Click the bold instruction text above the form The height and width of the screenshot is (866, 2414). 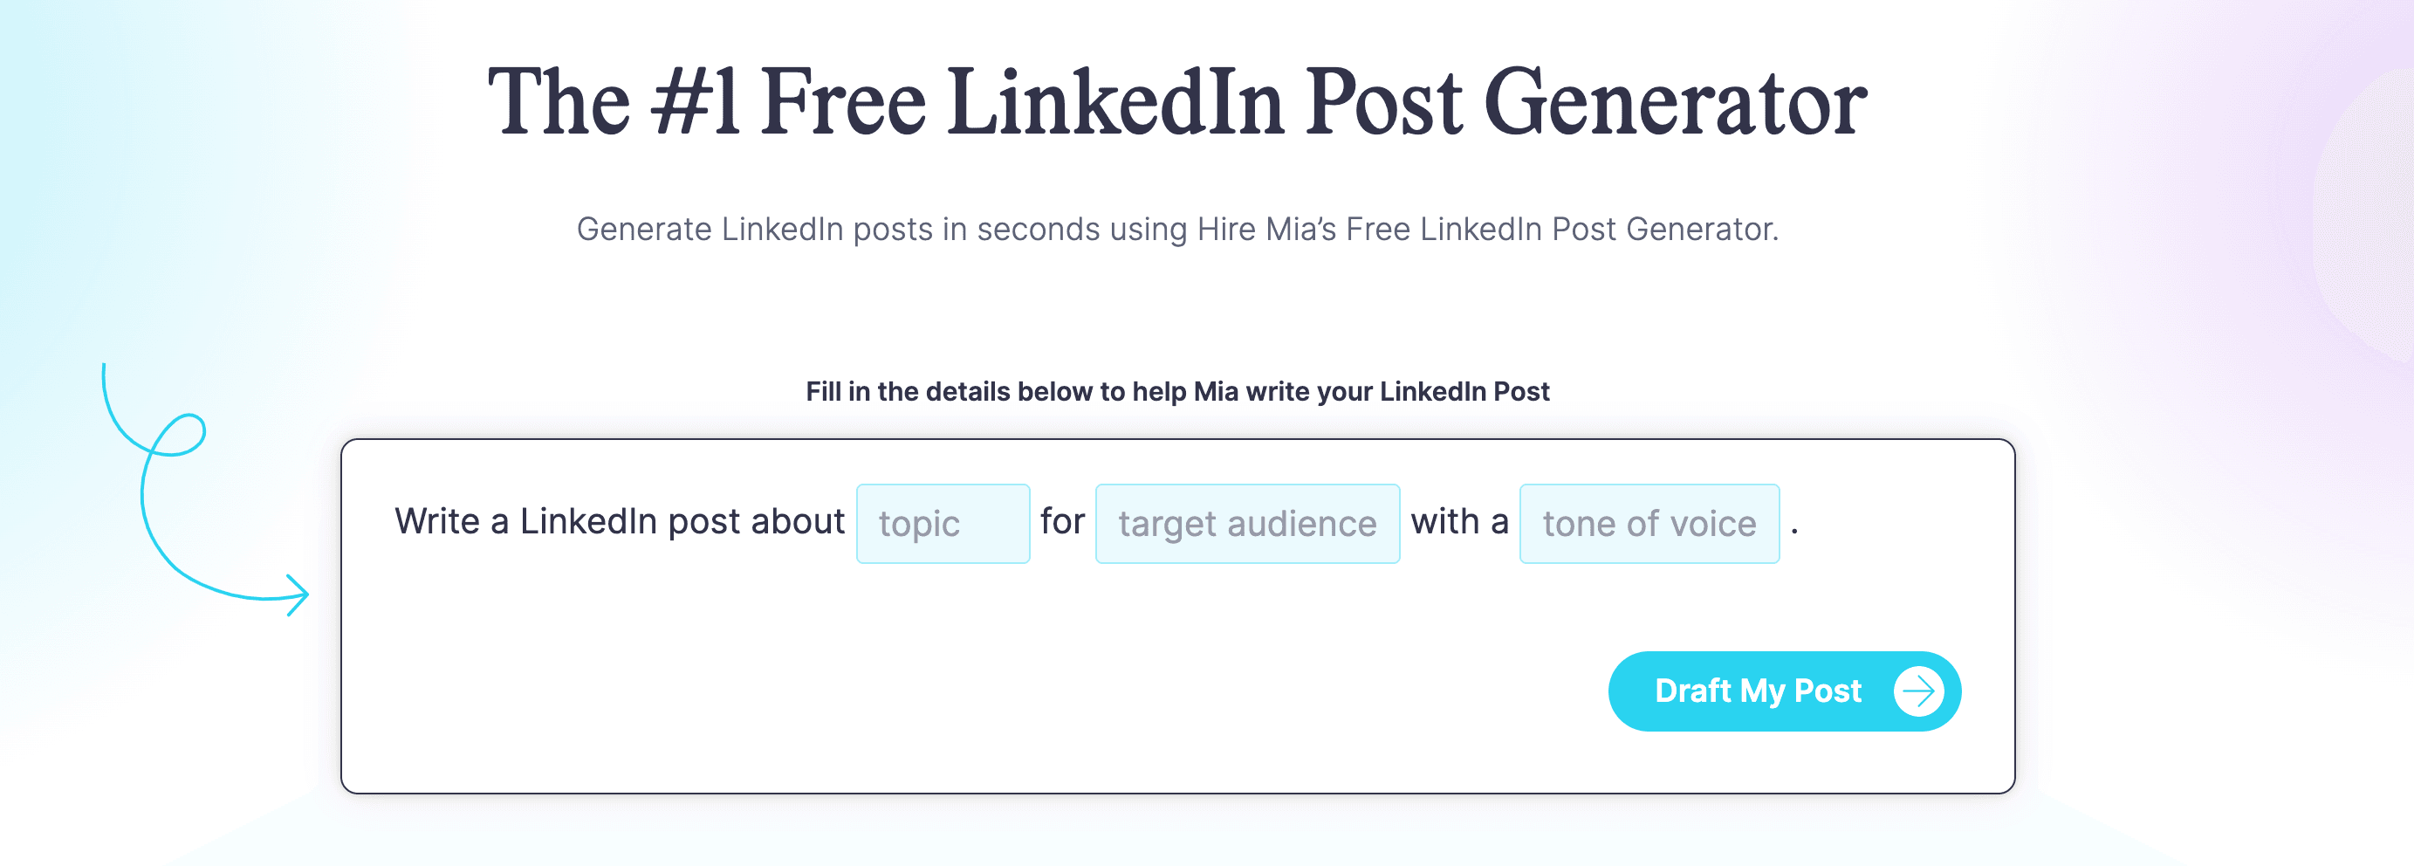click(1177, 392)
